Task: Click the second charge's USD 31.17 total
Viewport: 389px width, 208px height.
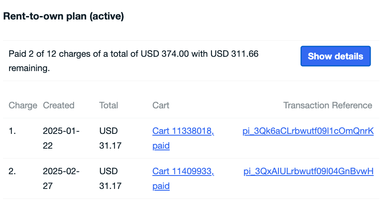Action: pyautogui.click(x=110, y=179)
